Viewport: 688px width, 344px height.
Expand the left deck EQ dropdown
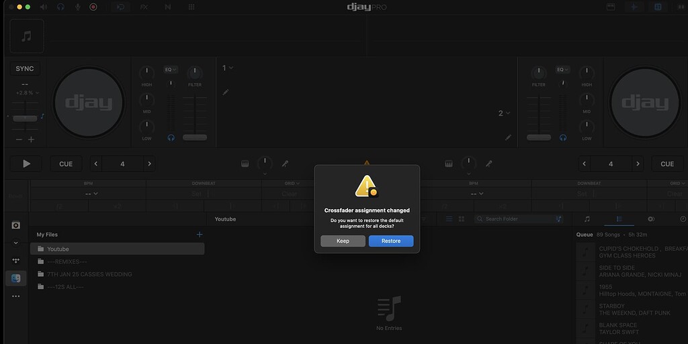pos(171,69)
